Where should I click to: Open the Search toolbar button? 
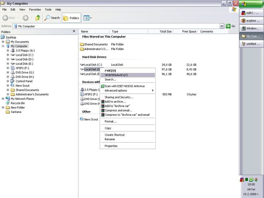(x=52, y=18)
